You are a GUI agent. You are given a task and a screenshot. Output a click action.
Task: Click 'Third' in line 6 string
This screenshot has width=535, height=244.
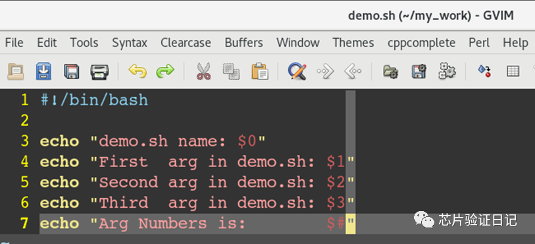(x=123, y=203)
